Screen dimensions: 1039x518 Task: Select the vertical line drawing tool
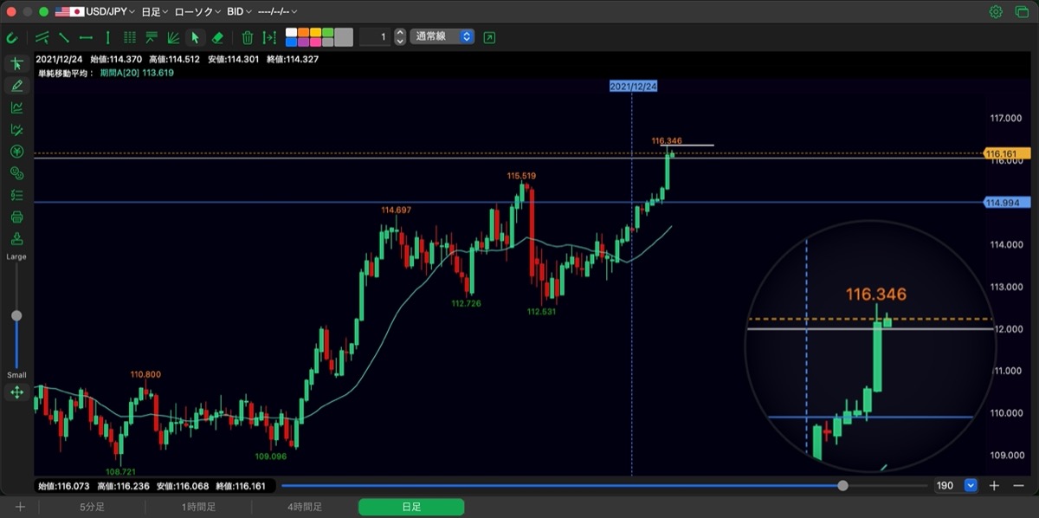point(107,37)
